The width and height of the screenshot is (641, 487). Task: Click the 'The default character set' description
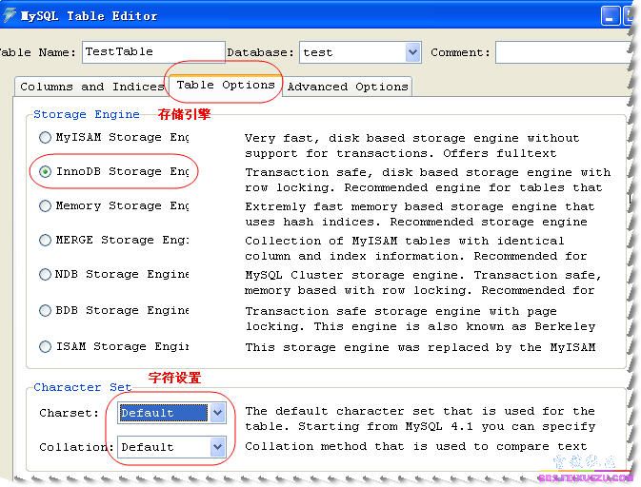[x=420, y=419]
